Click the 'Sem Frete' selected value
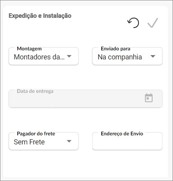The width and height of the screenshot is (173, 181). point(29,142)
